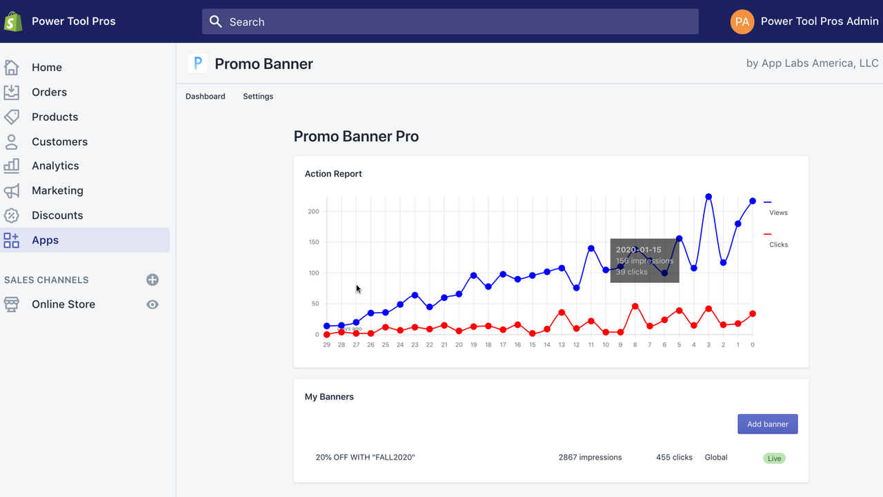Image resolution: width=883 pixels, height=497 pixels.
Task: Click the Customers icon in the sidebar
Action: pos(11,142)
